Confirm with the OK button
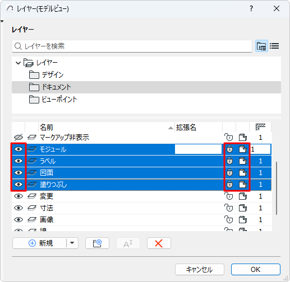The width and height of the screenshot is (290, 282). [x=256, y=269]
